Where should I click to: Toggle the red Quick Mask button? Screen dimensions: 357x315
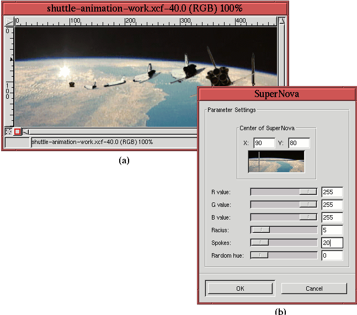point(17,131)
